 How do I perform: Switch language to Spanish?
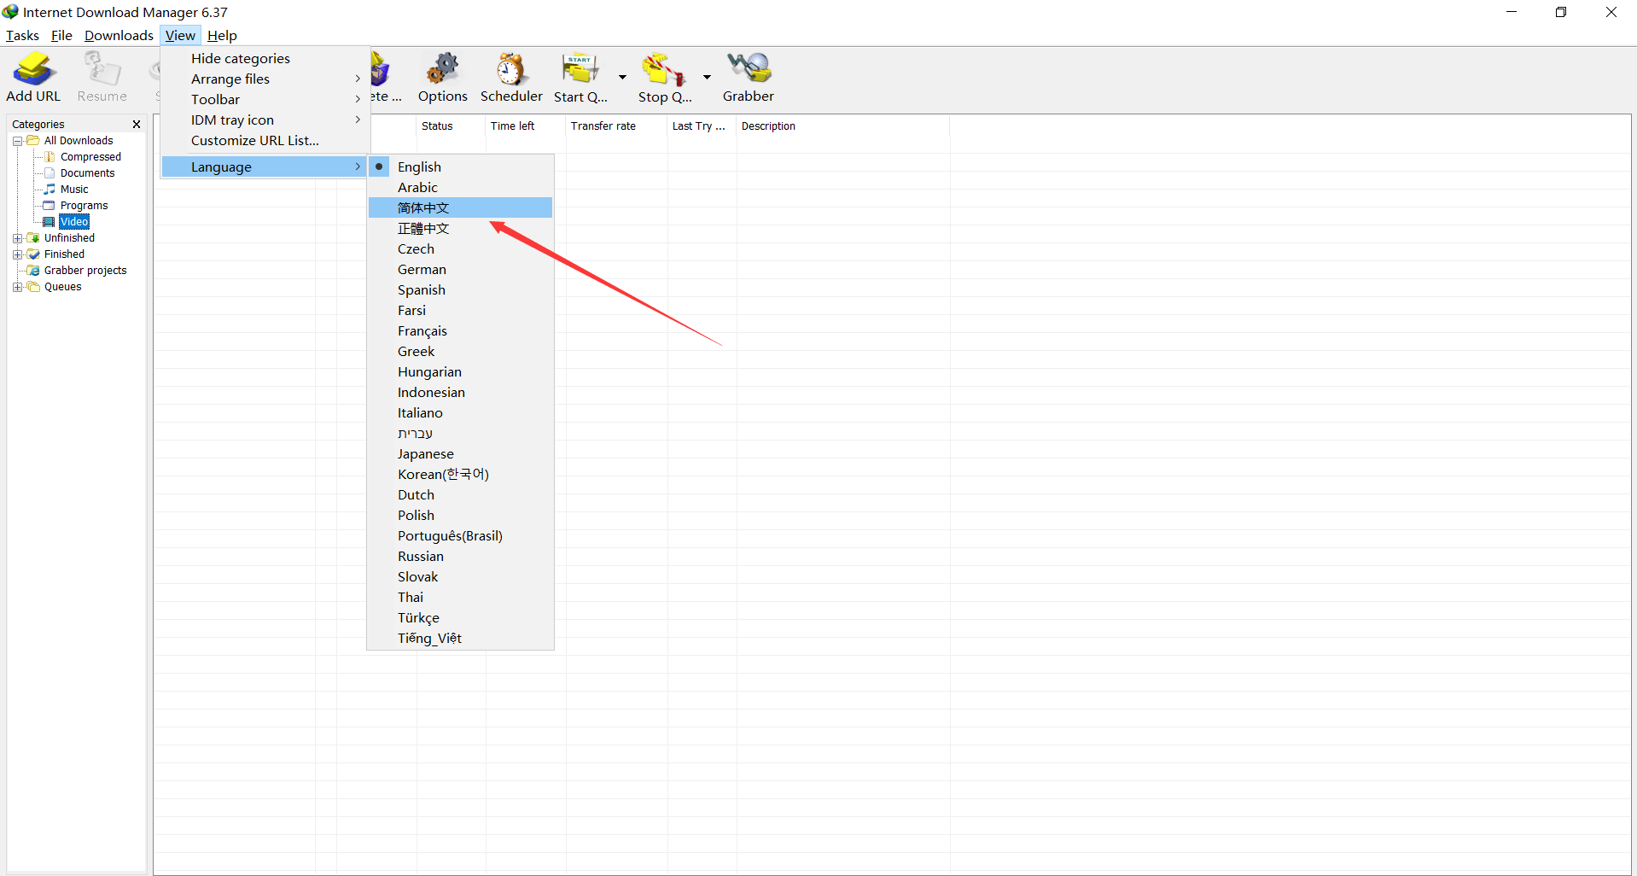(461, 290)
